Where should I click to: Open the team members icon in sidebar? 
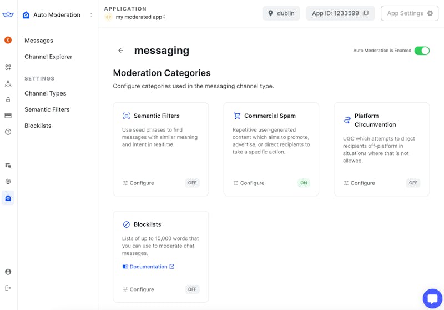(x=8, y=83)
